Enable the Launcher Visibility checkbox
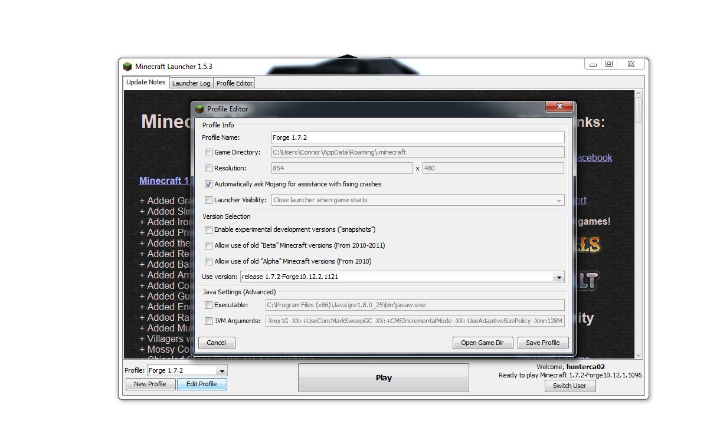The height and width of the screenshot is (447, 720). pos(208,200)
